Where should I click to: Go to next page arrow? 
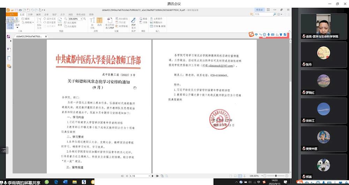[x=153, y=176]
